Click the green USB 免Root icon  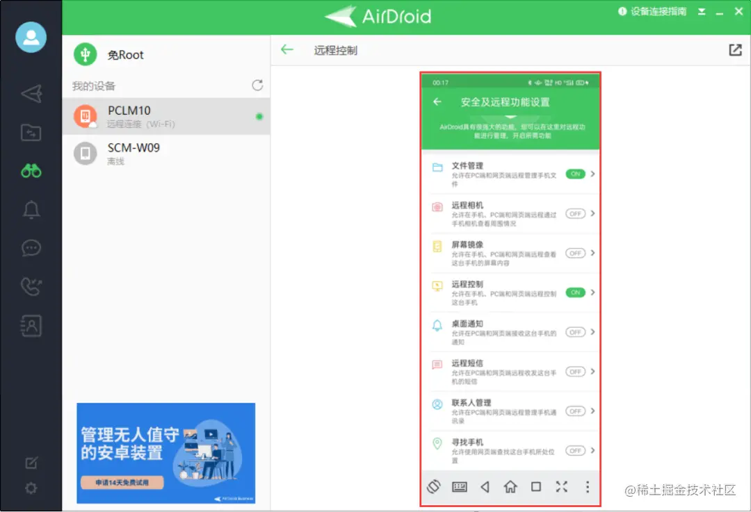(x=86, y=55)
